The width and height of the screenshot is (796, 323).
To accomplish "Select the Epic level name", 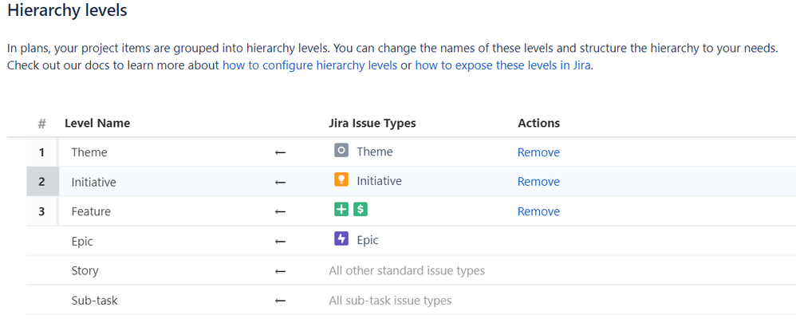I will coord(82,241).
